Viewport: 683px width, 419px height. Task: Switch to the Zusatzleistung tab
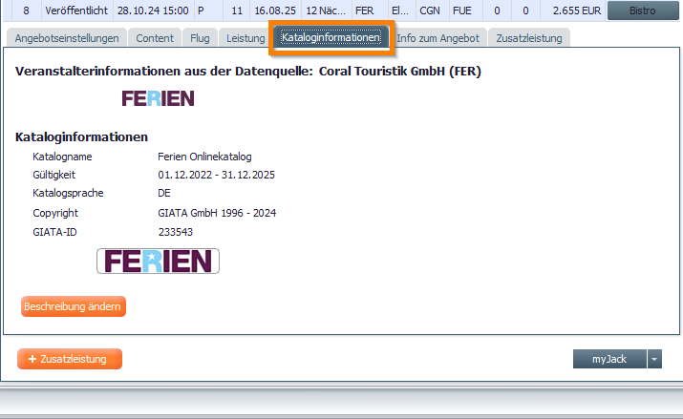(x=529, y=38)
